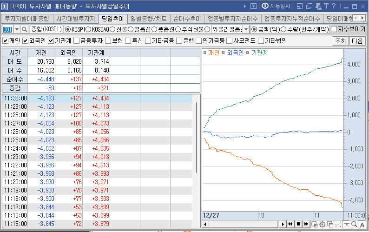Screen dimensions: 369x232
Task: Select the 수량(천주/계약) radio button
Action: click(x=283, y=29)
